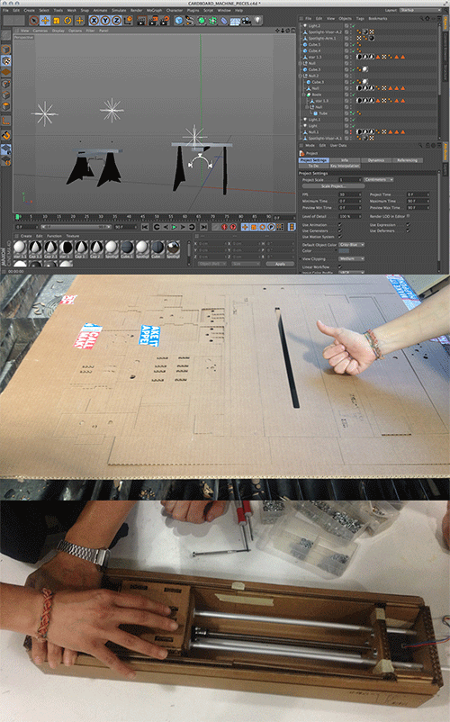Click frame 50 on the timeline ruler

pos(157,216)
